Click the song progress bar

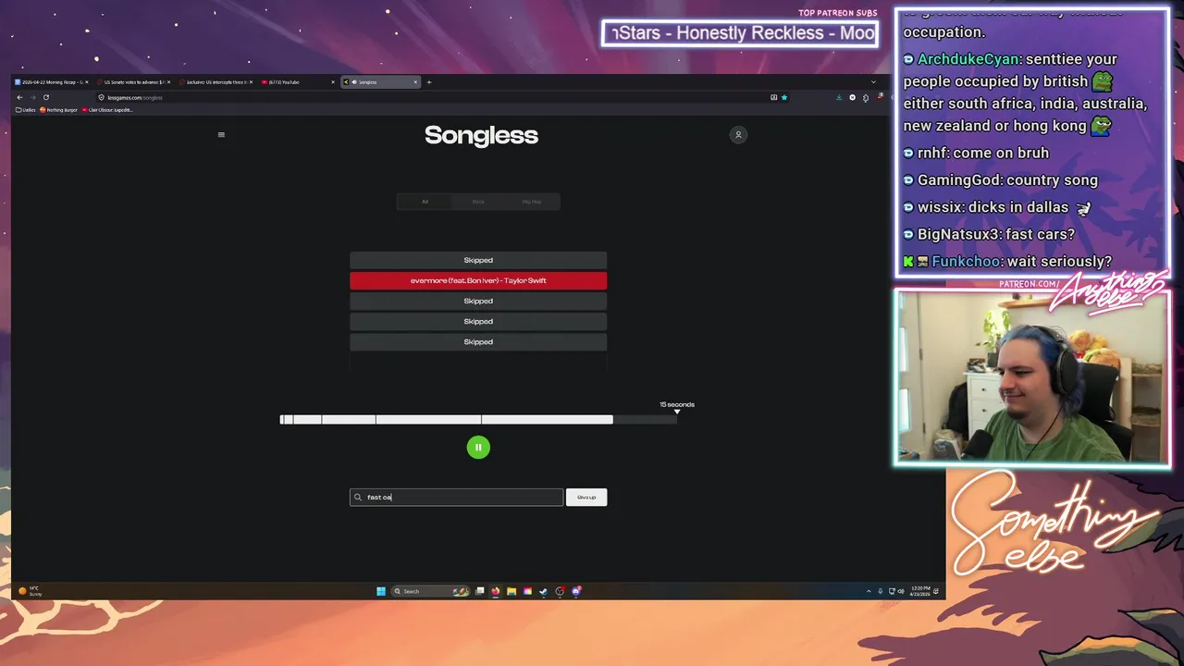pyautogui.click(x=478, y=420)
